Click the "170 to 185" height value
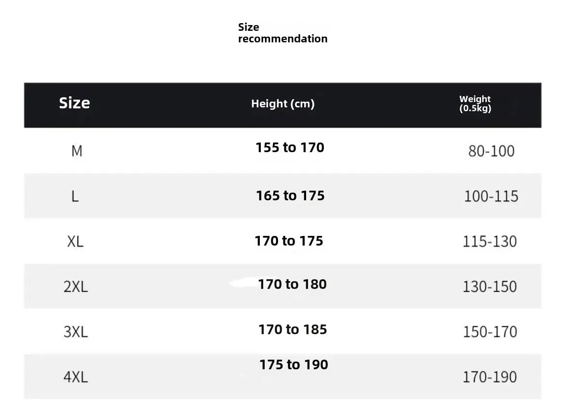 pyautogui.click(x=293, y=330)
